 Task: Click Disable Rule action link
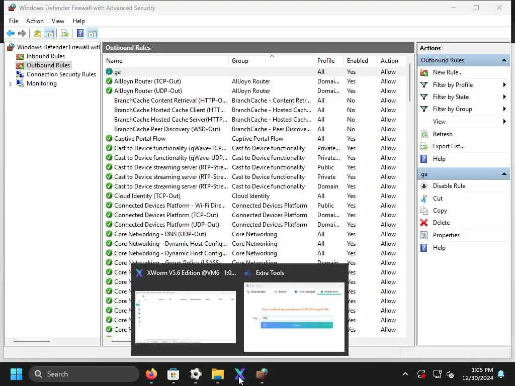click(x=449, y=186)
